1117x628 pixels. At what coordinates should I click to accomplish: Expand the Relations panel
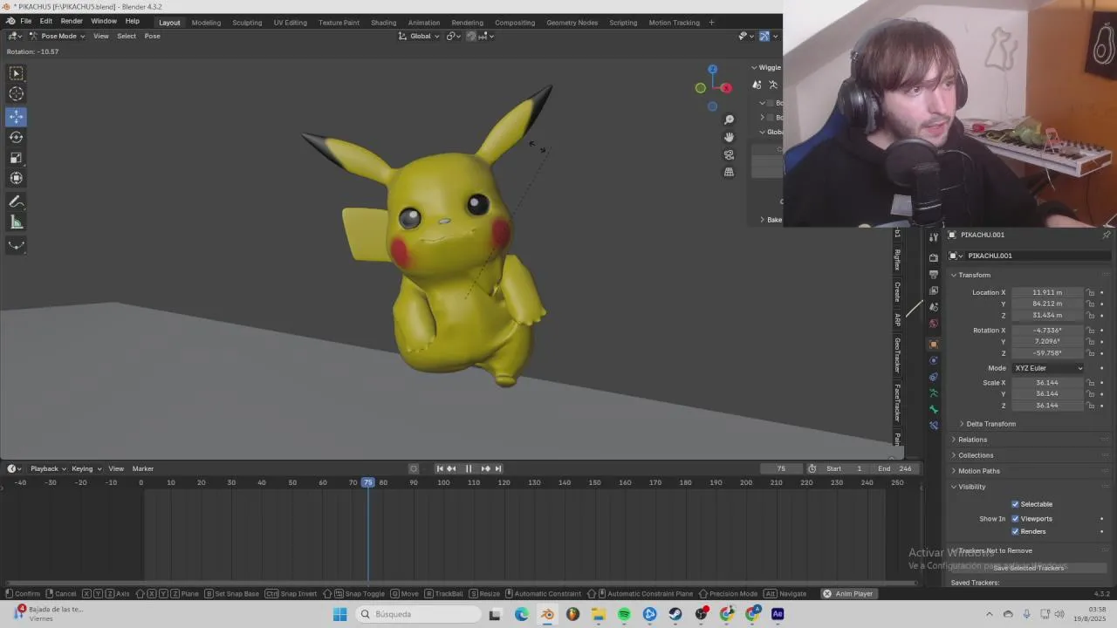pyautogui.click(x=972, y=440)
